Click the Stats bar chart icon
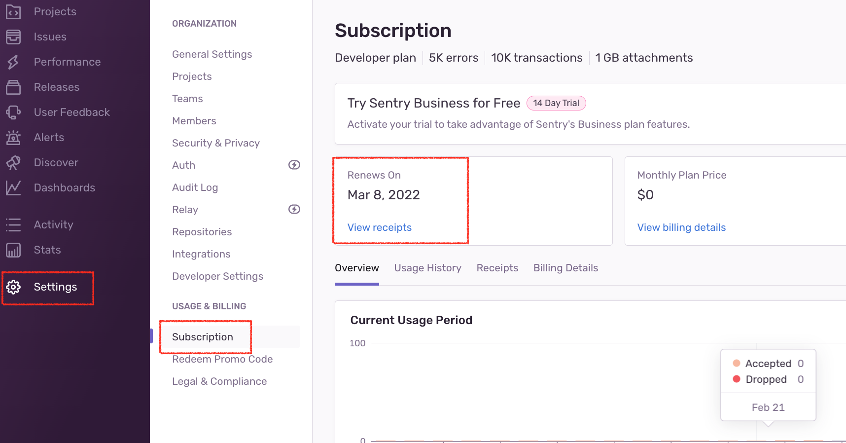Viewport: 846px width, 443px height. point(13,250)
